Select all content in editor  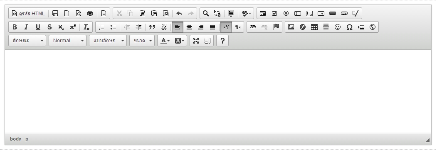tap(231, 13)
